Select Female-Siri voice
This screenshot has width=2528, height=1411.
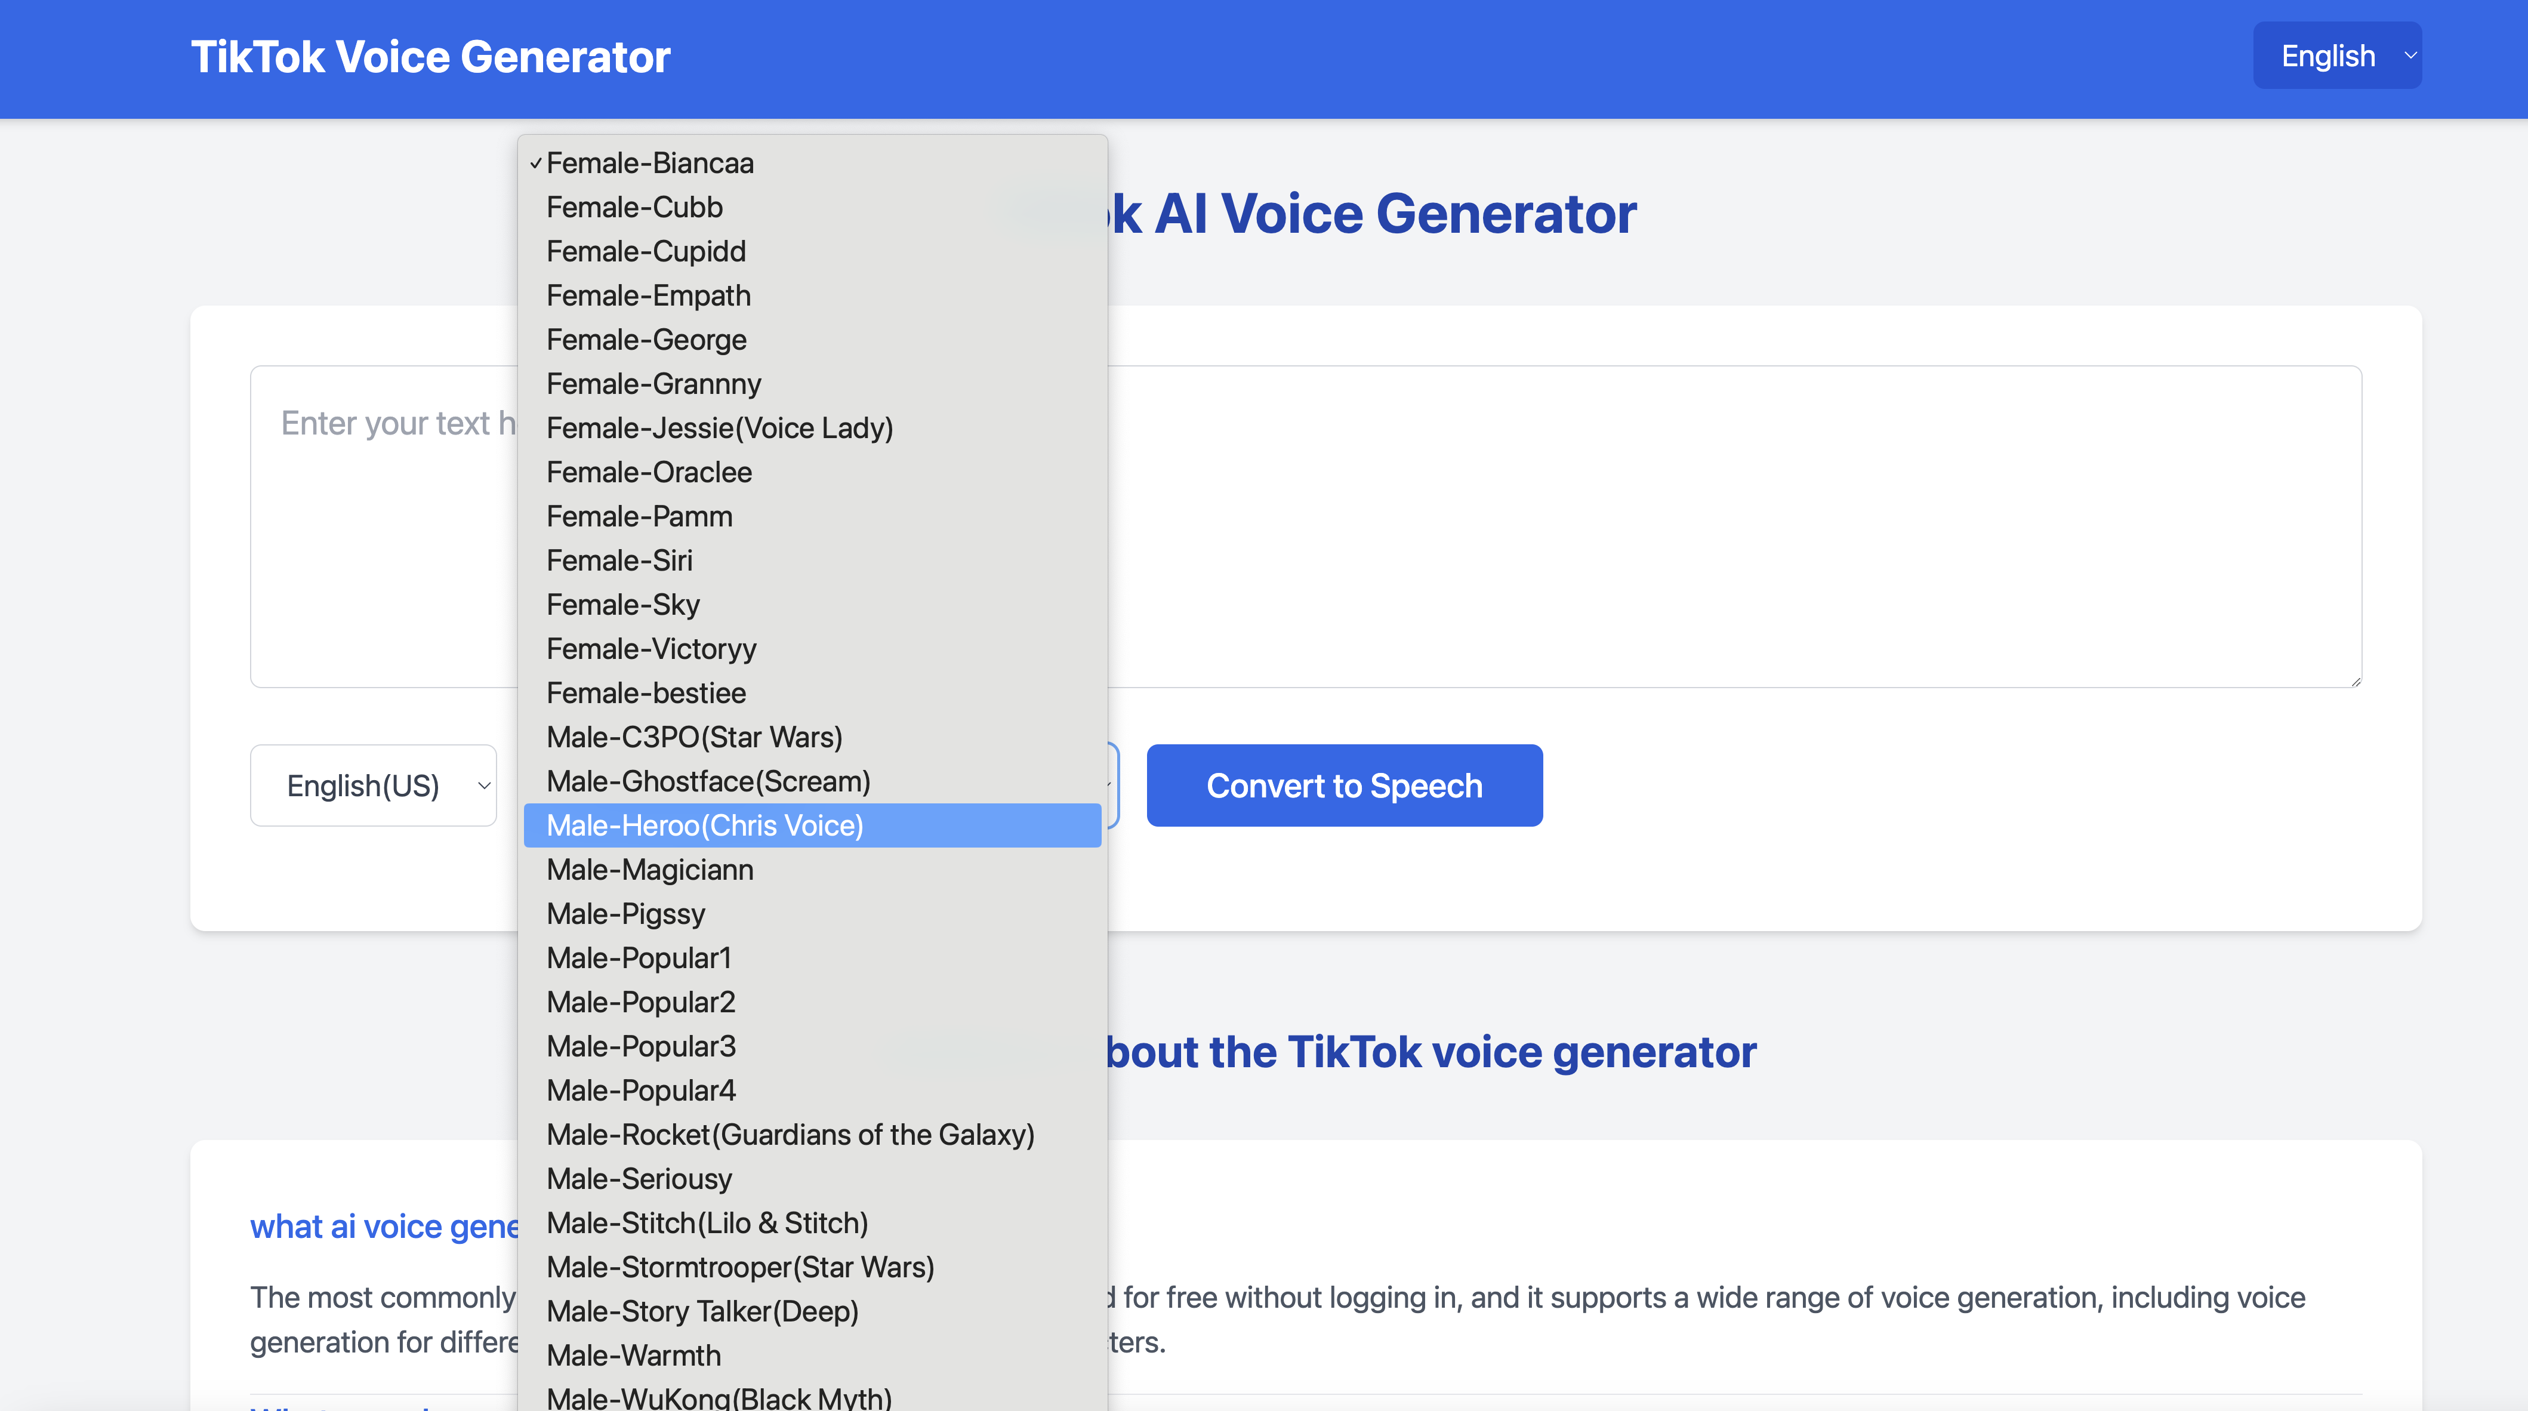click(x=619, y=560)
